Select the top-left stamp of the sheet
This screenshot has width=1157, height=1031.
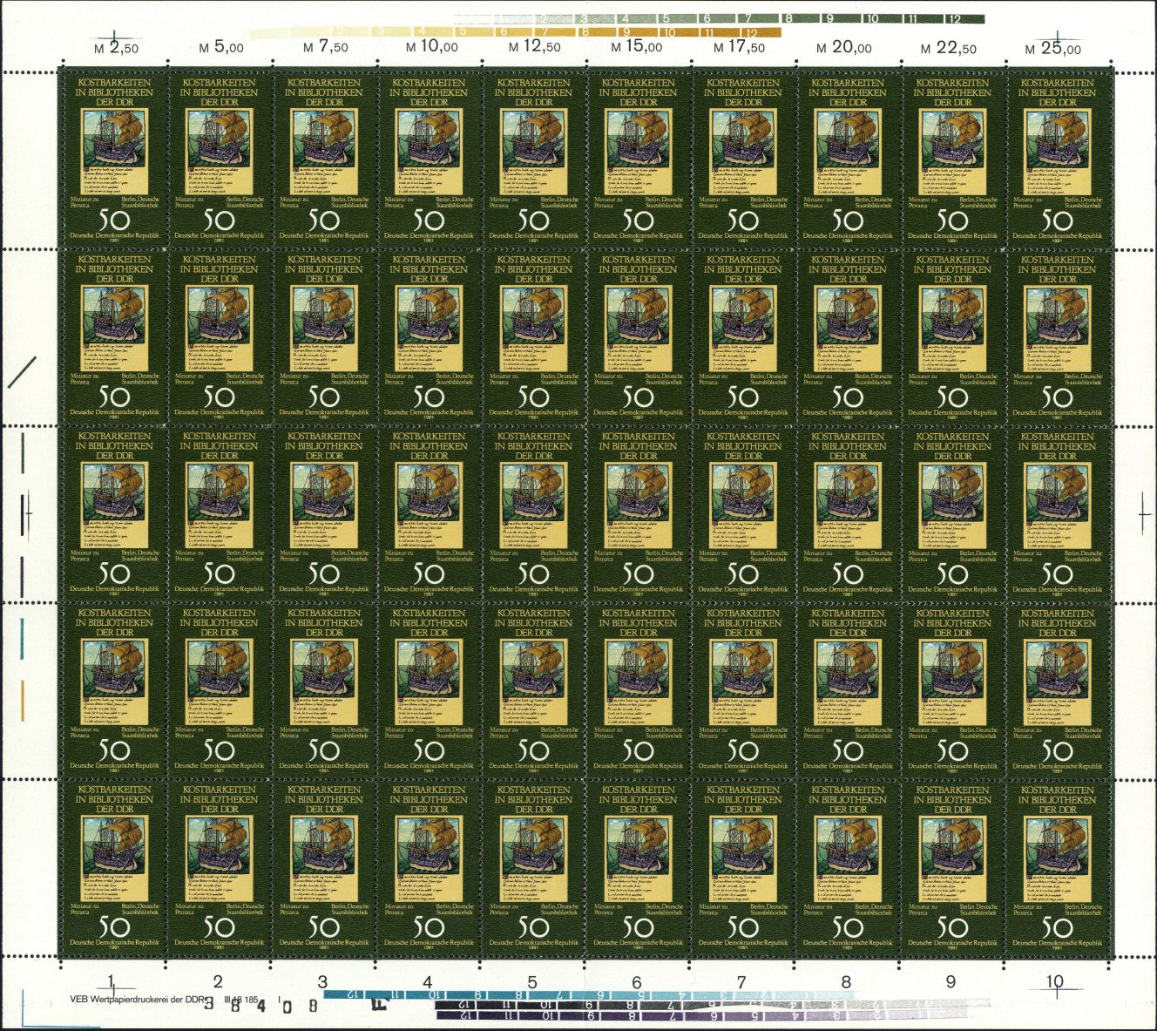(114, 158)
